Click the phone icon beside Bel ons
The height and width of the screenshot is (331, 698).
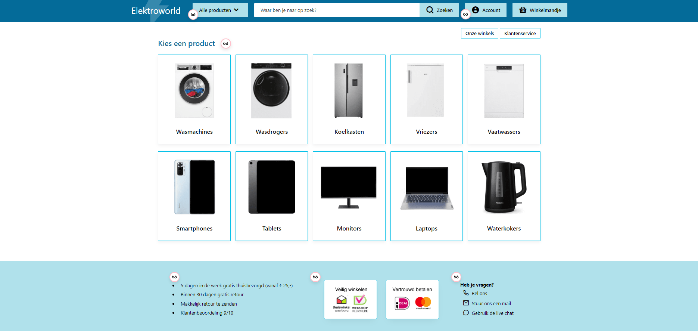coord(466,293)
